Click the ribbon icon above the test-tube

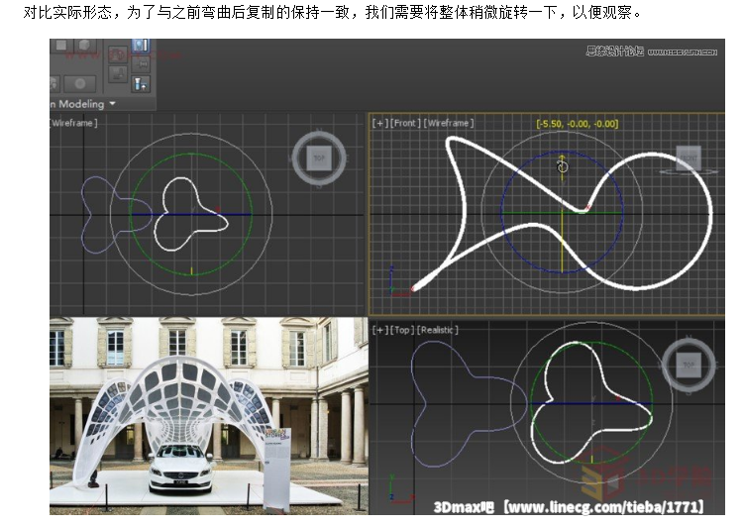(x=142, y=64)
